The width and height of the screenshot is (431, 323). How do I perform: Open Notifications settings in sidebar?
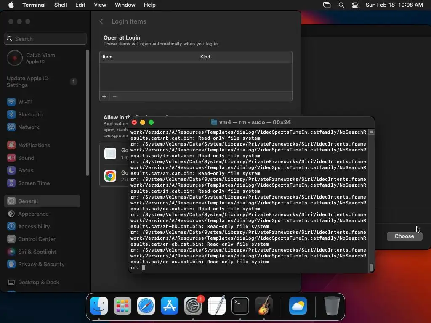click(x=43, y=145)
